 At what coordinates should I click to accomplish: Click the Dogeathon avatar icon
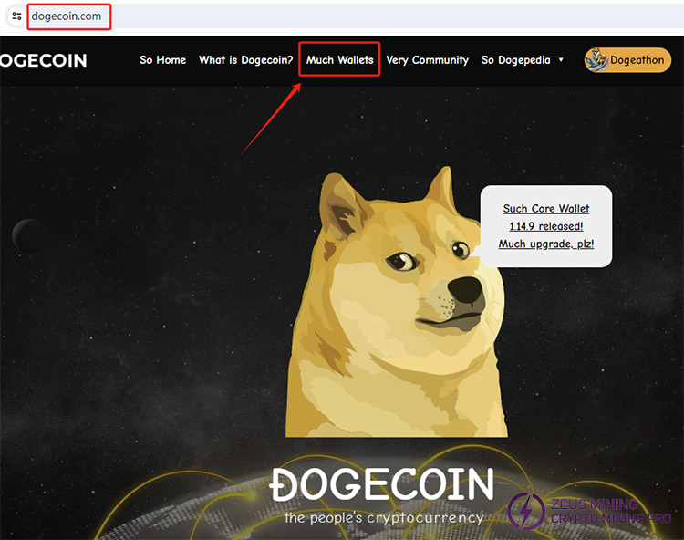click(x=596, y=60)
